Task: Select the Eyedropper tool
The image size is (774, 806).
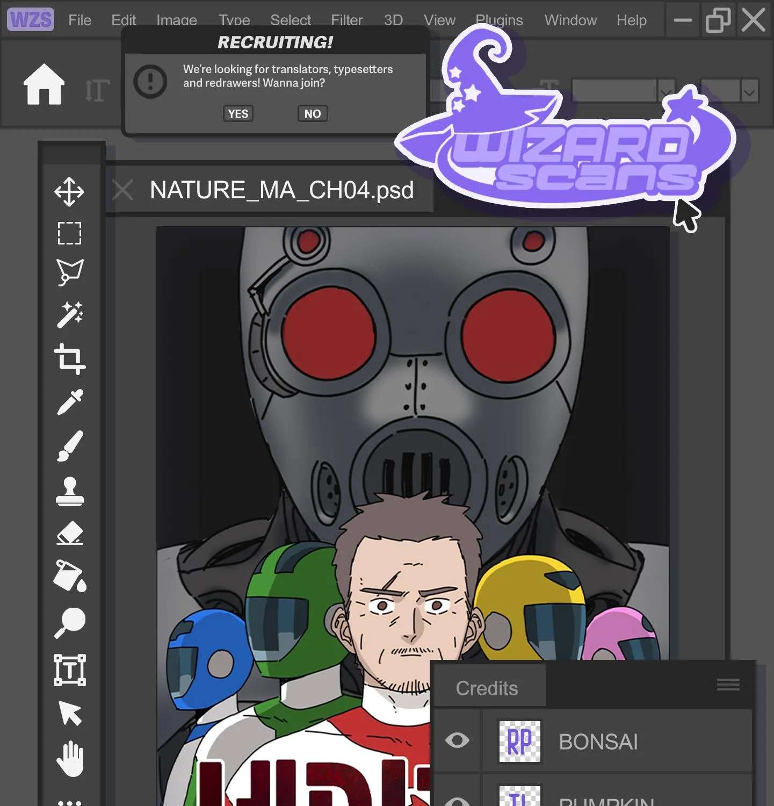Action: coord(70,402)
